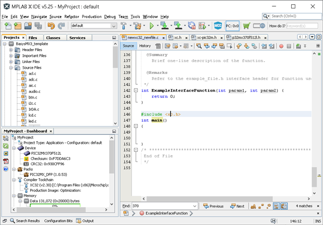The height and width of the screenshot is (225, 323).
Task: Click Toggle Bookmark red circle icon in editor
Action: point(281,46)
